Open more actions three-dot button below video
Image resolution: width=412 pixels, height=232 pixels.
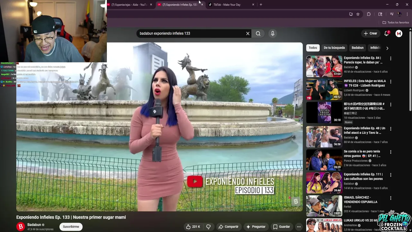coord(299,227)
